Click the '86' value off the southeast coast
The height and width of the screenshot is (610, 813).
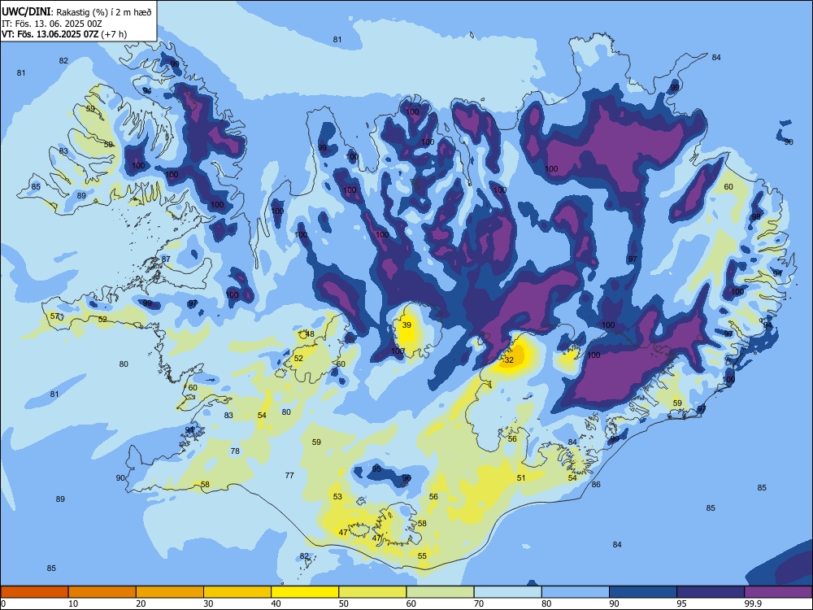pyautogui.click(x=596, y=484)
